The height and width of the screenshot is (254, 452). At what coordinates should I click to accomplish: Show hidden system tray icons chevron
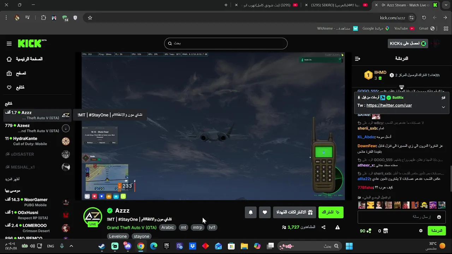point(71,246)
